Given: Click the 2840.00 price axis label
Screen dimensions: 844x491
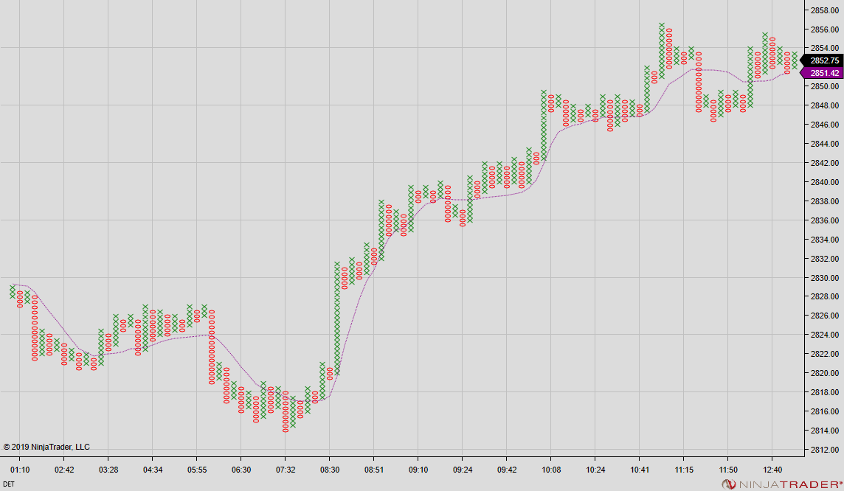Looking at the screenshot, I should (x=825, y=182).
